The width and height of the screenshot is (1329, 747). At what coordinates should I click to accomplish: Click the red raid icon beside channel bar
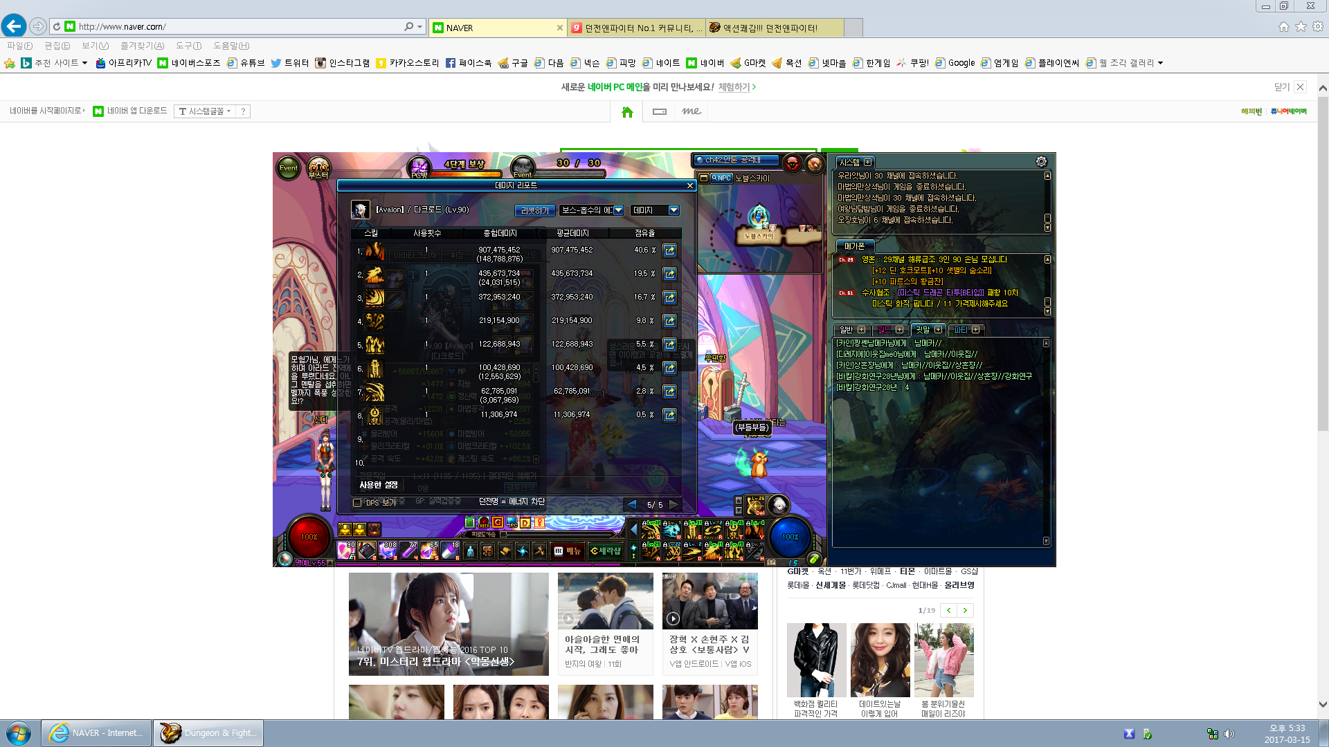click(793, 163)
